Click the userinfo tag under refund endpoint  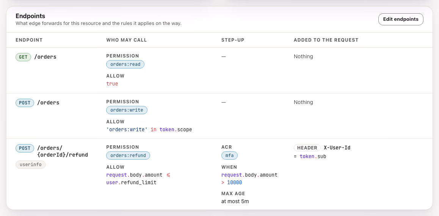(x=30, y=165)
